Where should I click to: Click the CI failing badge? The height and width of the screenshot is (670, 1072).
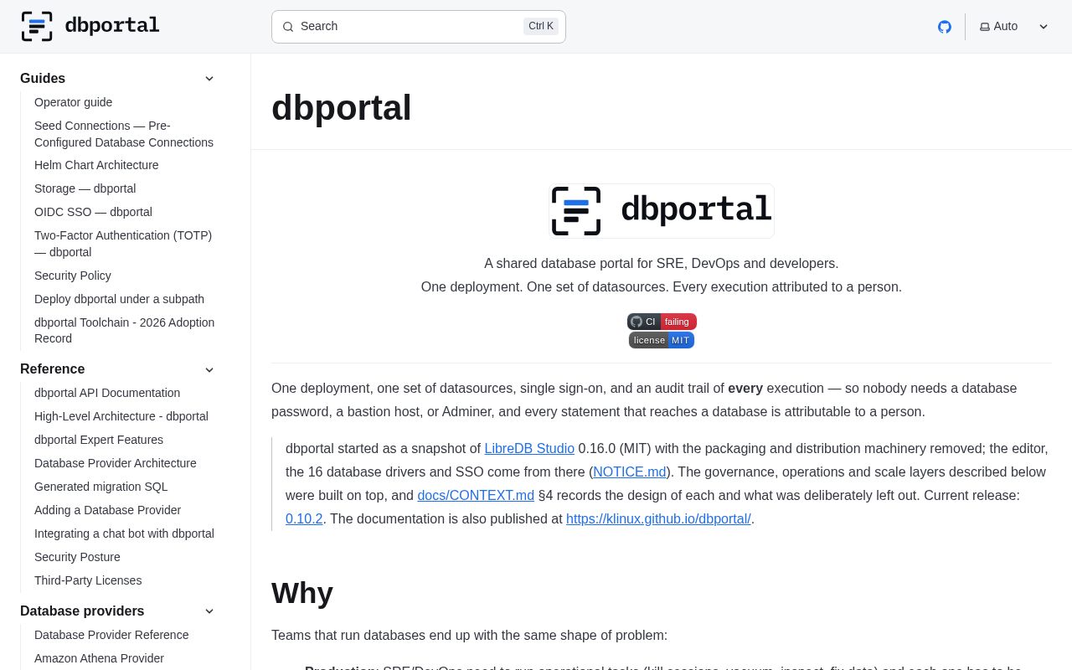(662, 322)
